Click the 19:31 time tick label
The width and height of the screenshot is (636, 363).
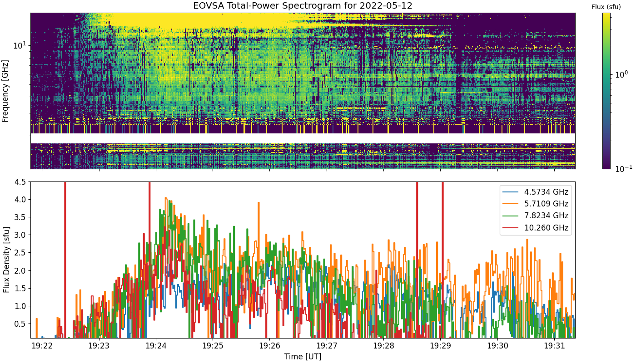pyautogui.click(x=554, y=346)
